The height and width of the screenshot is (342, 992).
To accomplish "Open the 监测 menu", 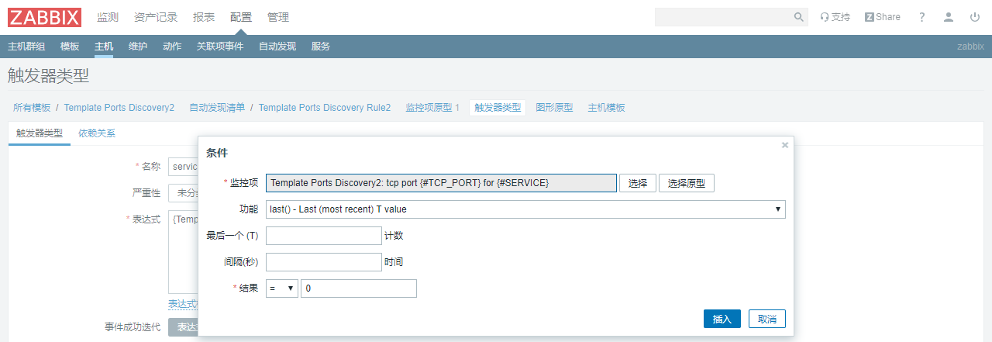I will coord(108,17).
